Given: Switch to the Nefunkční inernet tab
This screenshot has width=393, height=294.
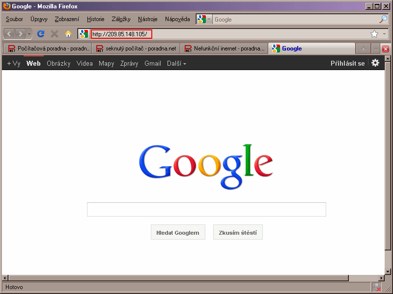Looking at the screenshot, I should pos(224,49).
